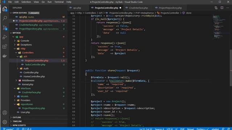The width and height of the screenshot is (232, 130).
Task: Click the ProjectsController class icon in breadcrumb
Action: [x=158, y=13]
